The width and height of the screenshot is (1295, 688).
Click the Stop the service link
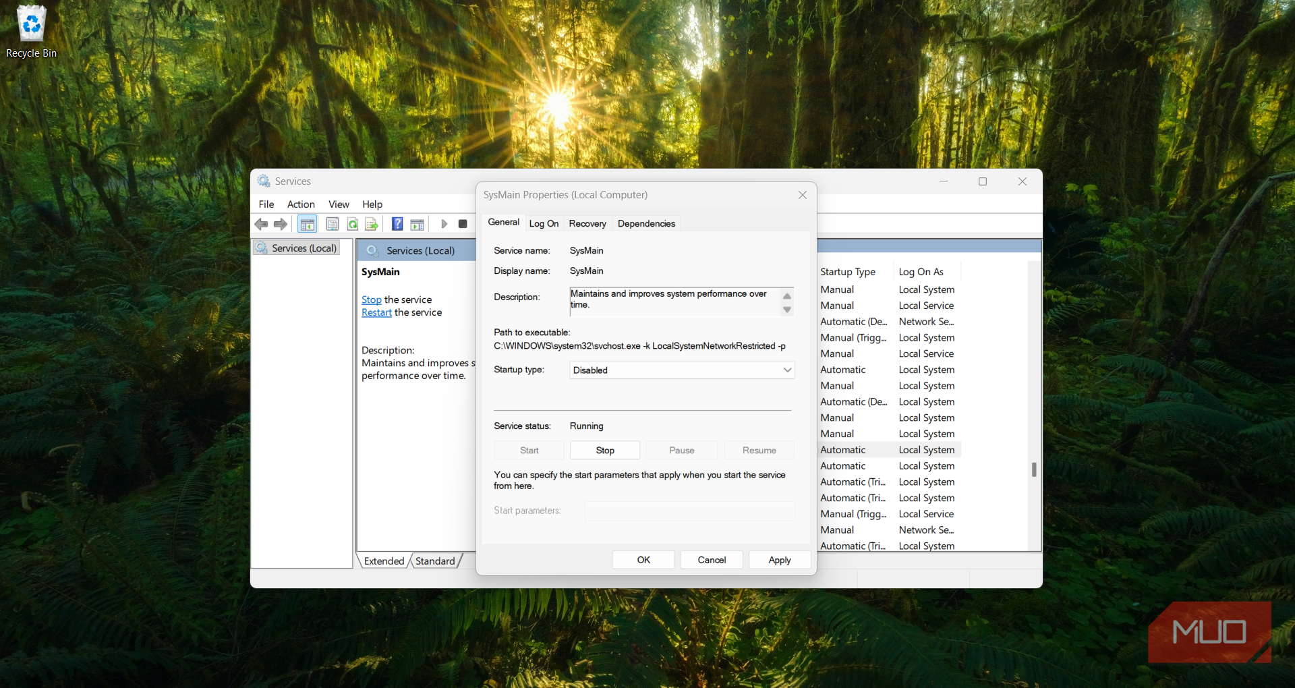[372, 299]
